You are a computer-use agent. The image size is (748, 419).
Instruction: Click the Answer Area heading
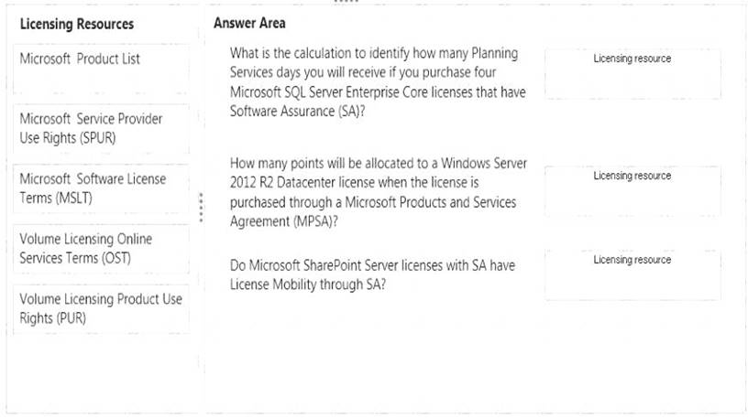pyautogui.click(x=249, y=23)
